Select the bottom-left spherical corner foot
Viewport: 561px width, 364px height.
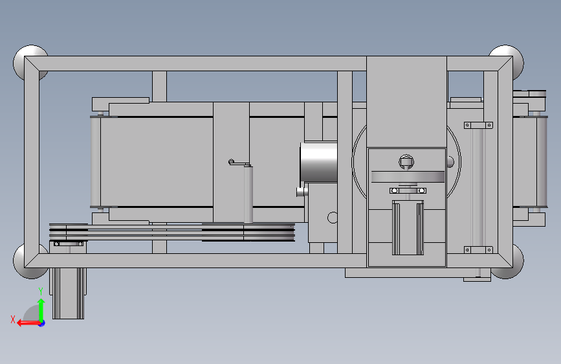click(x=30, y=261)
